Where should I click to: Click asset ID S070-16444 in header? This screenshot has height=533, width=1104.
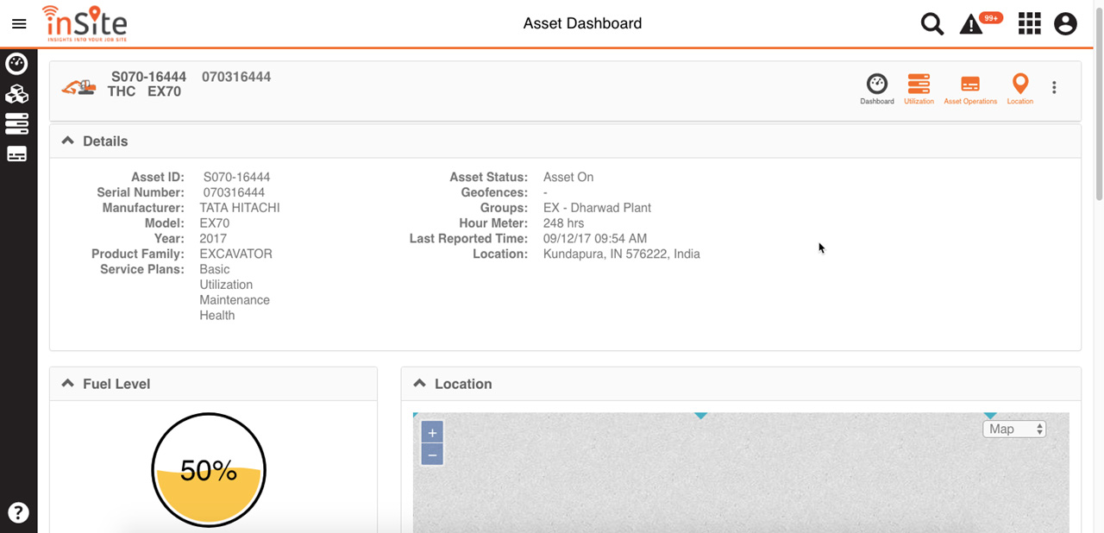point(148,77)
